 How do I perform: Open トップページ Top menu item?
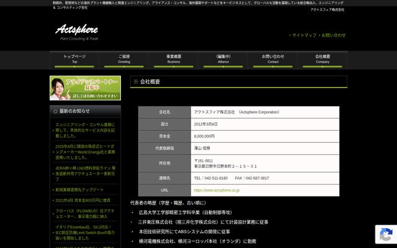[74, 60]
